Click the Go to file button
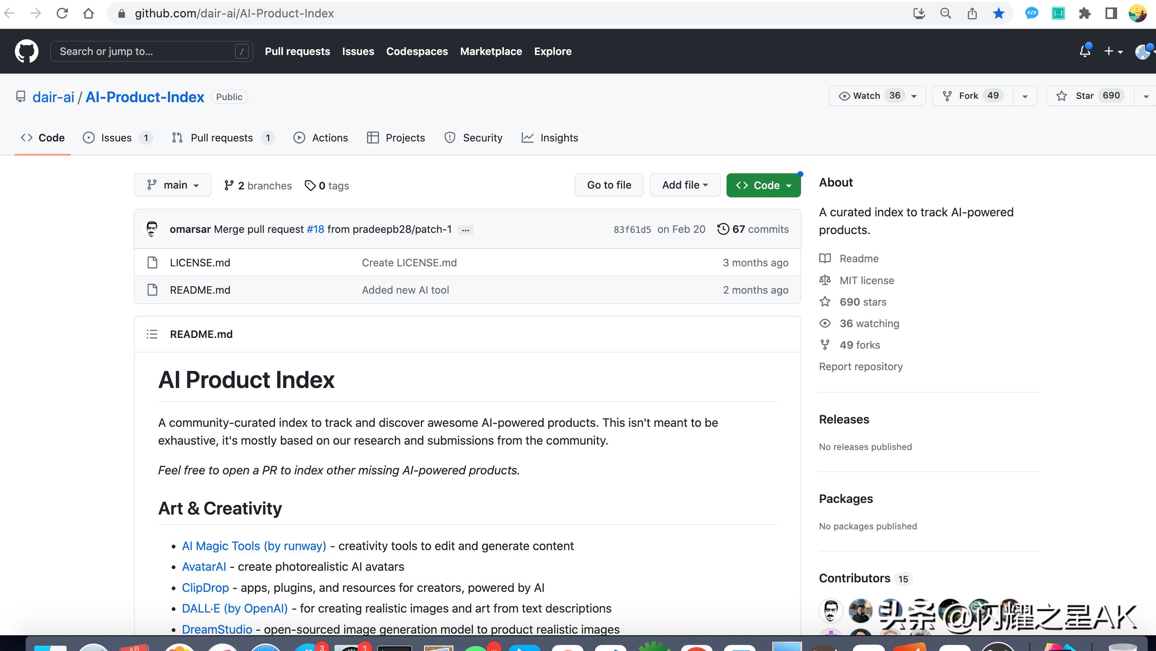Viewport: 1156px width, 651px height. click(609, 185)
